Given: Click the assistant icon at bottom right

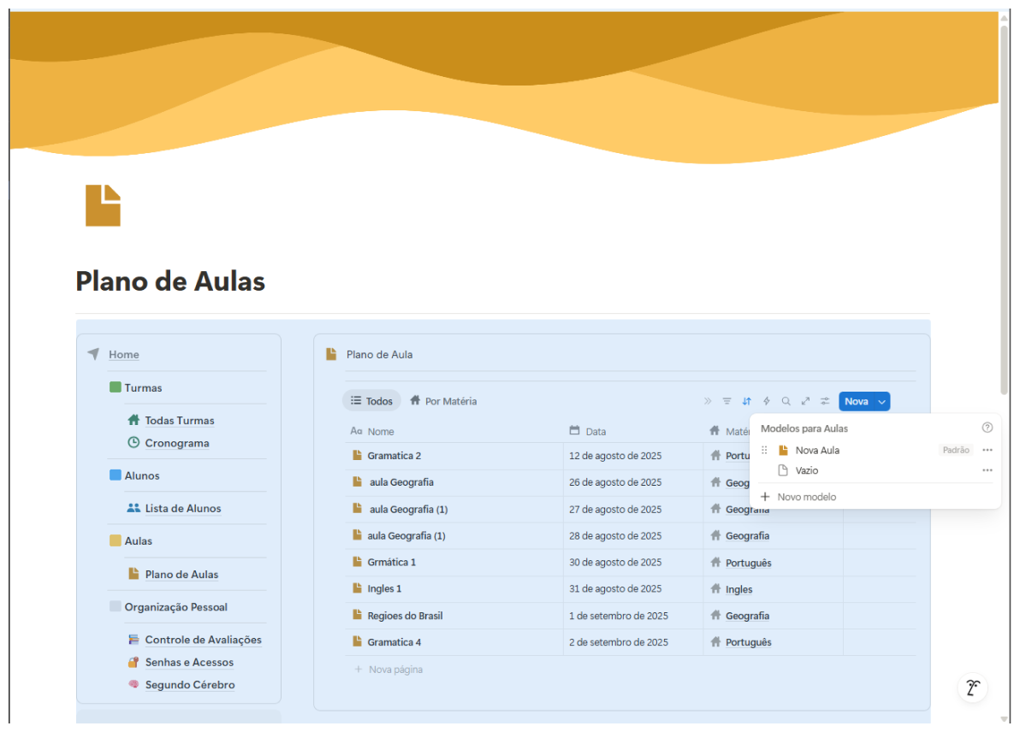Looking at the screenshot, I should pos(972,688).
